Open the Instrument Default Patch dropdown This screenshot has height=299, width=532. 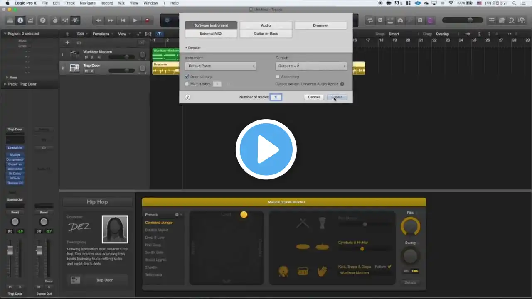tap(220, 66)
